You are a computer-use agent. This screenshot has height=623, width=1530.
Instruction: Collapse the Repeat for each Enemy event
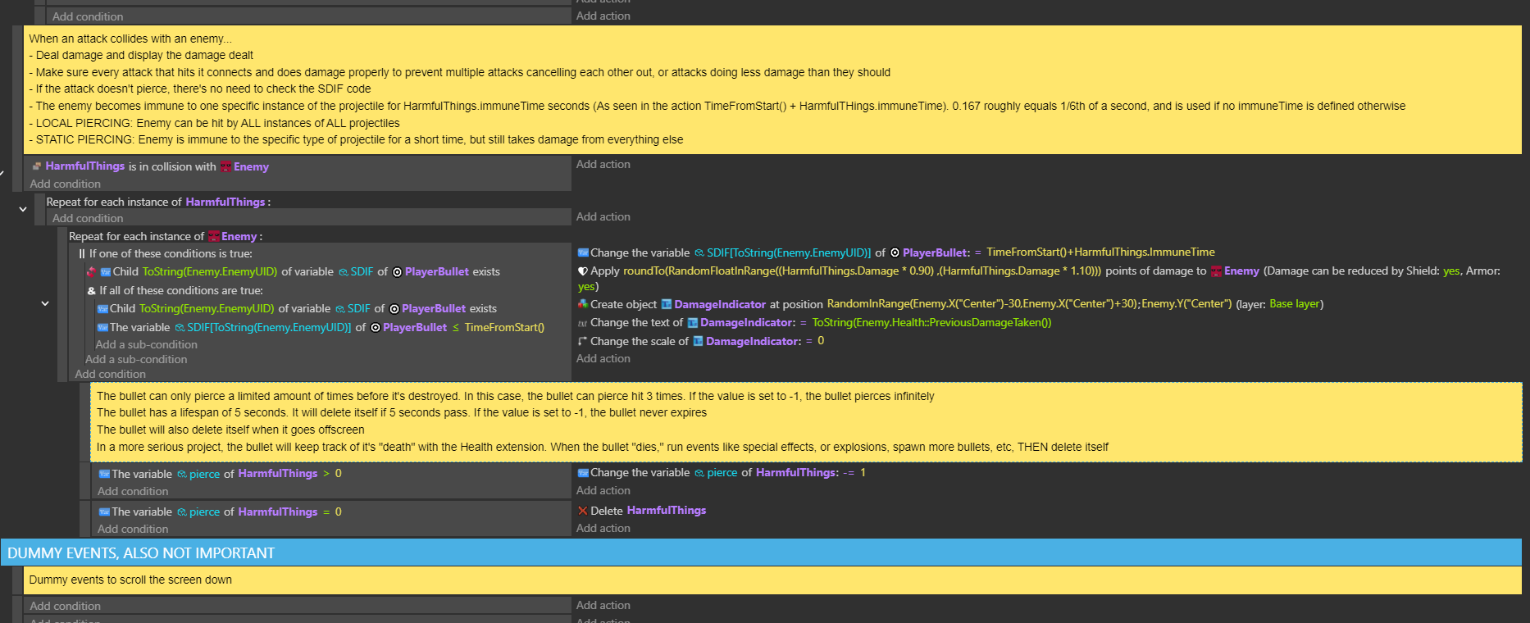45,303
